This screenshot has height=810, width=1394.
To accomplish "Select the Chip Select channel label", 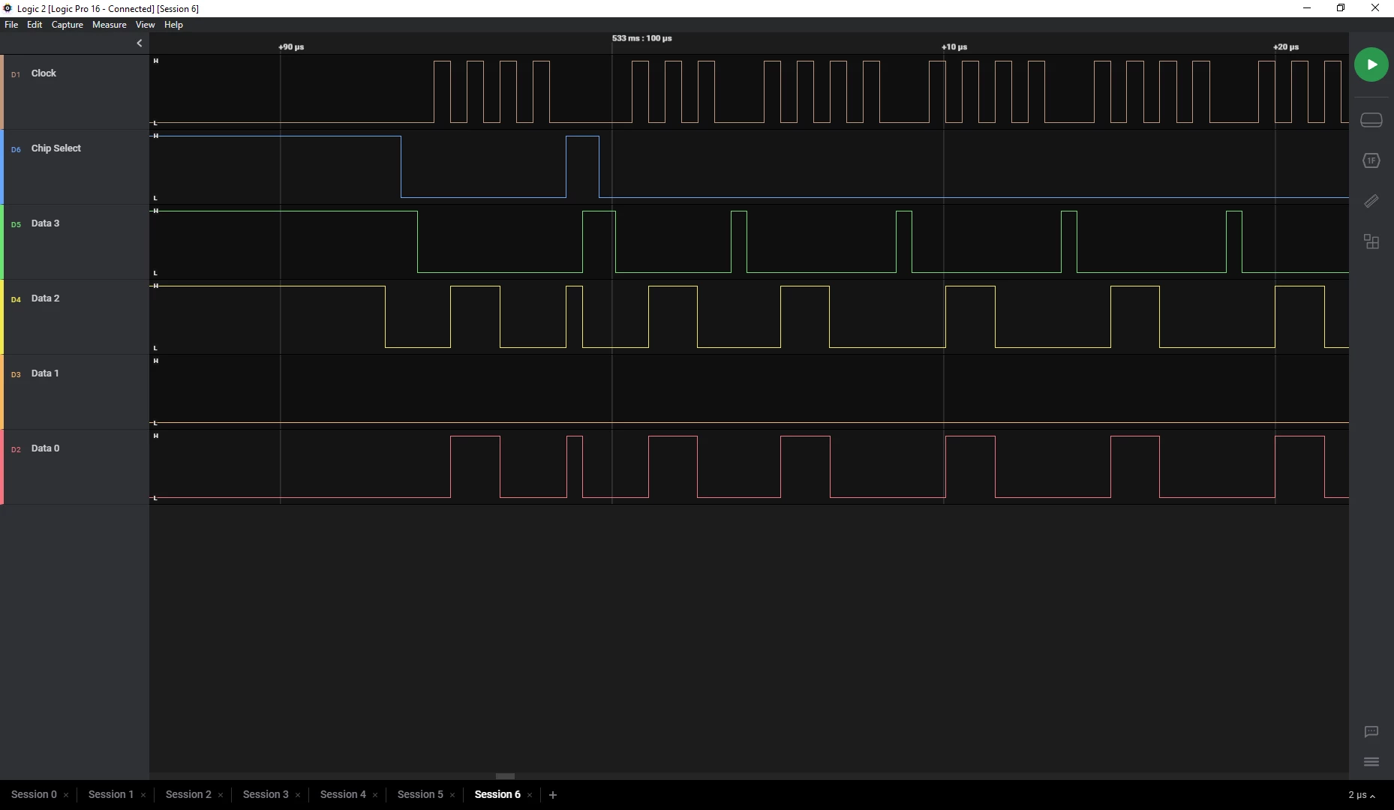I will tap(56, 148).
